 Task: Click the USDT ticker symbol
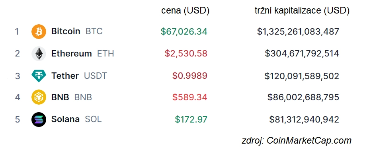(x=96, y=76)
